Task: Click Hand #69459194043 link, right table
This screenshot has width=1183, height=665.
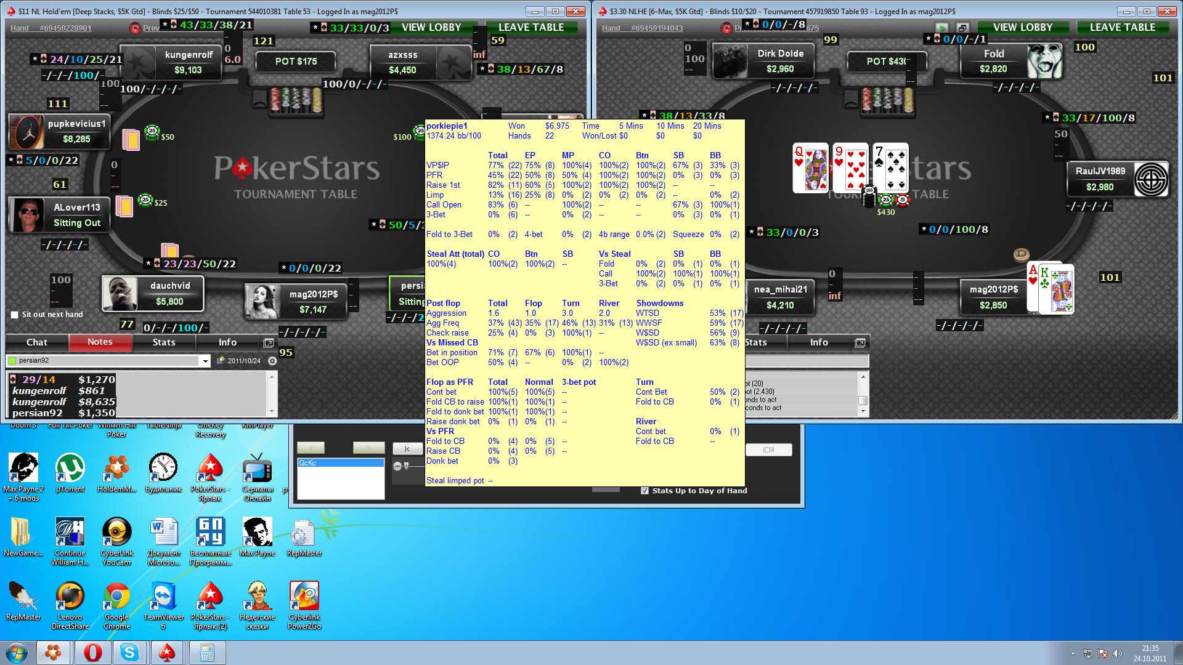Action: click(x=643, y=28)
